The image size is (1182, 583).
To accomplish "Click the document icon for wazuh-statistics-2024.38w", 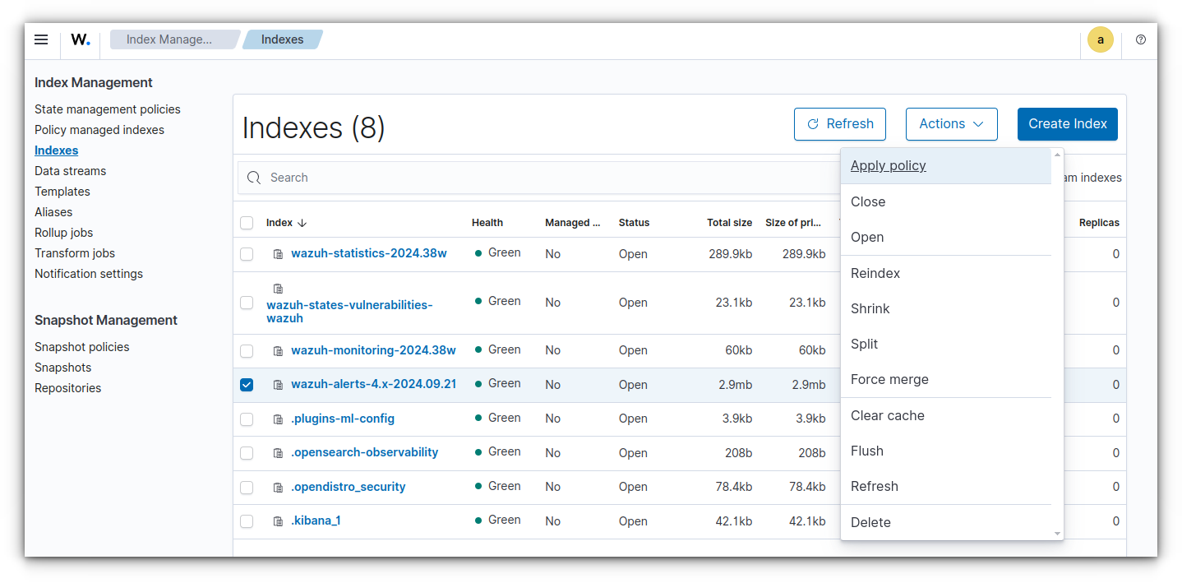I will pyautogui.click(x=278, y=254).
